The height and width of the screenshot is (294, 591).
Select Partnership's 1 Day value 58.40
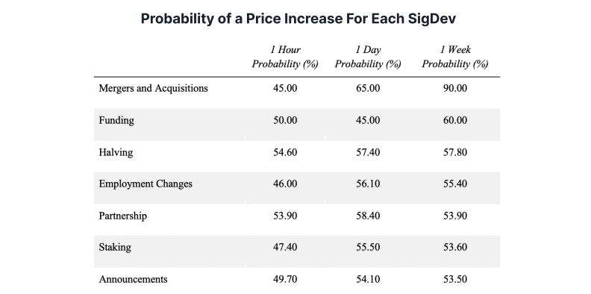point(368,216)
